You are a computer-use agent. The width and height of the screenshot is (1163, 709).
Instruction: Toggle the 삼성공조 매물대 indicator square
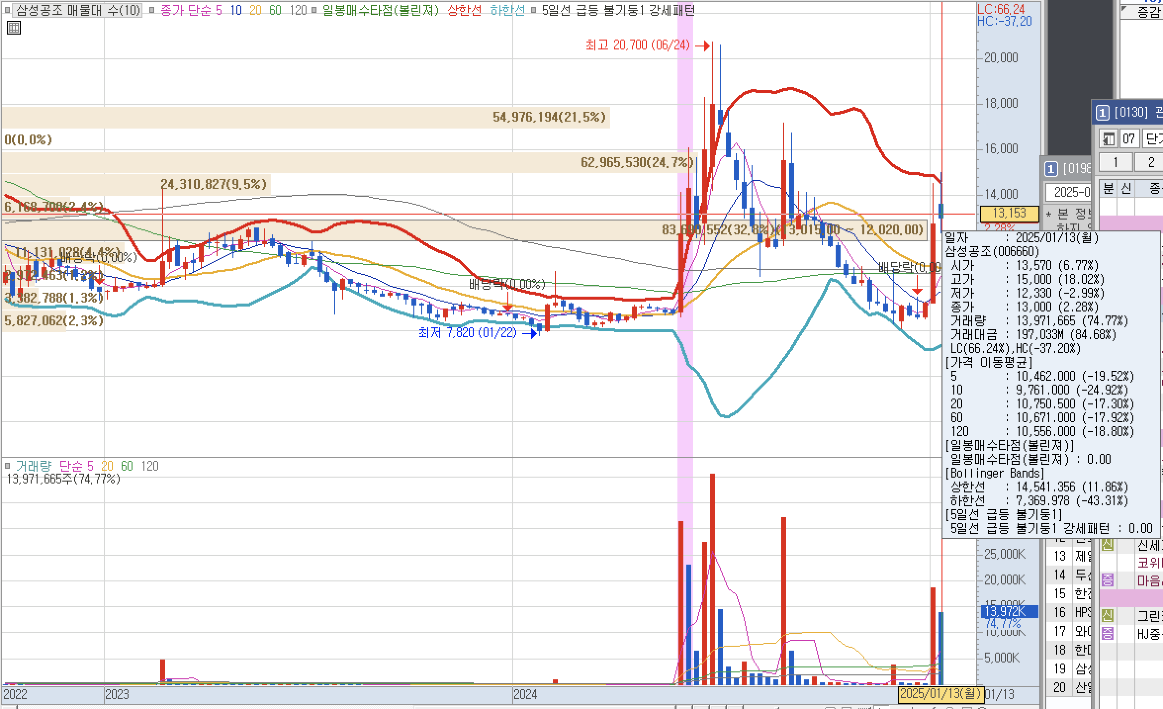coord(8,10)
